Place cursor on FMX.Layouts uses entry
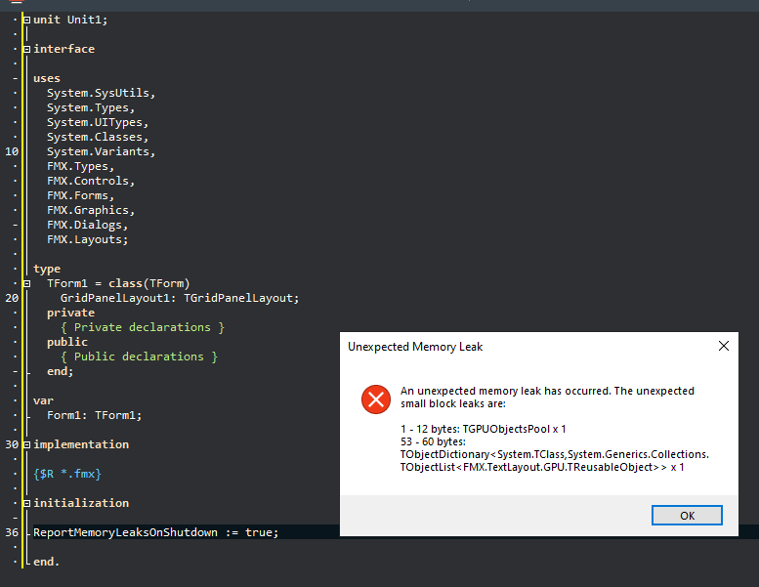Viewport: 759px width, 587px height. (x=87, y=239)
